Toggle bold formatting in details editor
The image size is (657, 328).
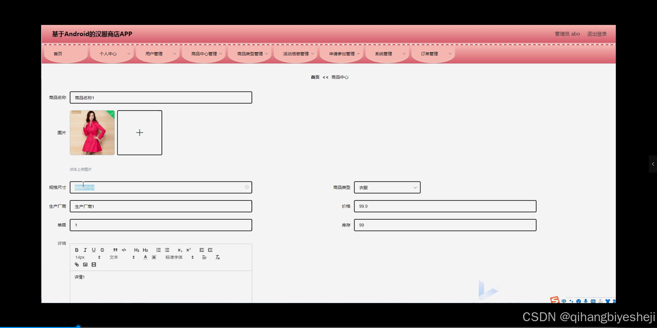coord(77,250)
